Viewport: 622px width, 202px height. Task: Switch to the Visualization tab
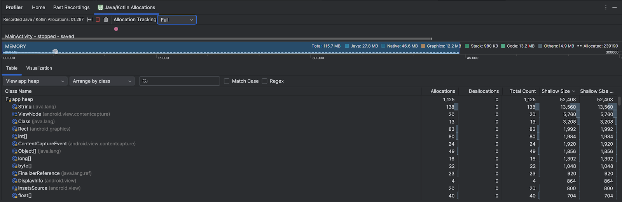click(x=39, y=68)
